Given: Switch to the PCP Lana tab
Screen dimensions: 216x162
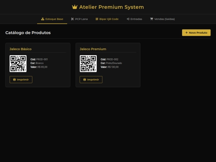Looking at the screenshot, I should (x=79, y=19).
